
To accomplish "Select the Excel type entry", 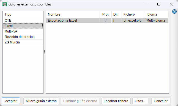I will 23,26.
